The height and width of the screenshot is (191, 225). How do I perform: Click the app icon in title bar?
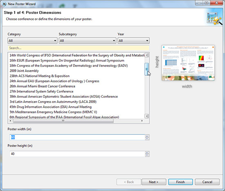point(4,4)
